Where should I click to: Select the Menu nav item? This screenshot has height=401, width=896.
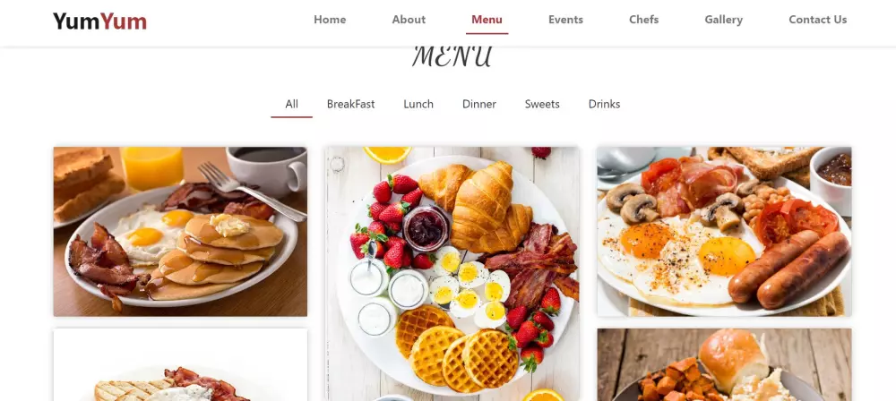tap(487, 20)
